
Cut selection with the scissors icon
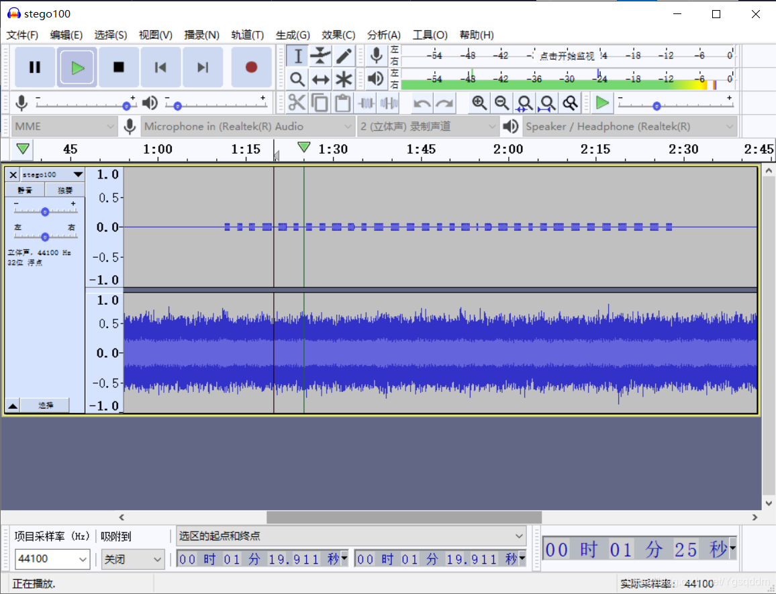(297, 103)
